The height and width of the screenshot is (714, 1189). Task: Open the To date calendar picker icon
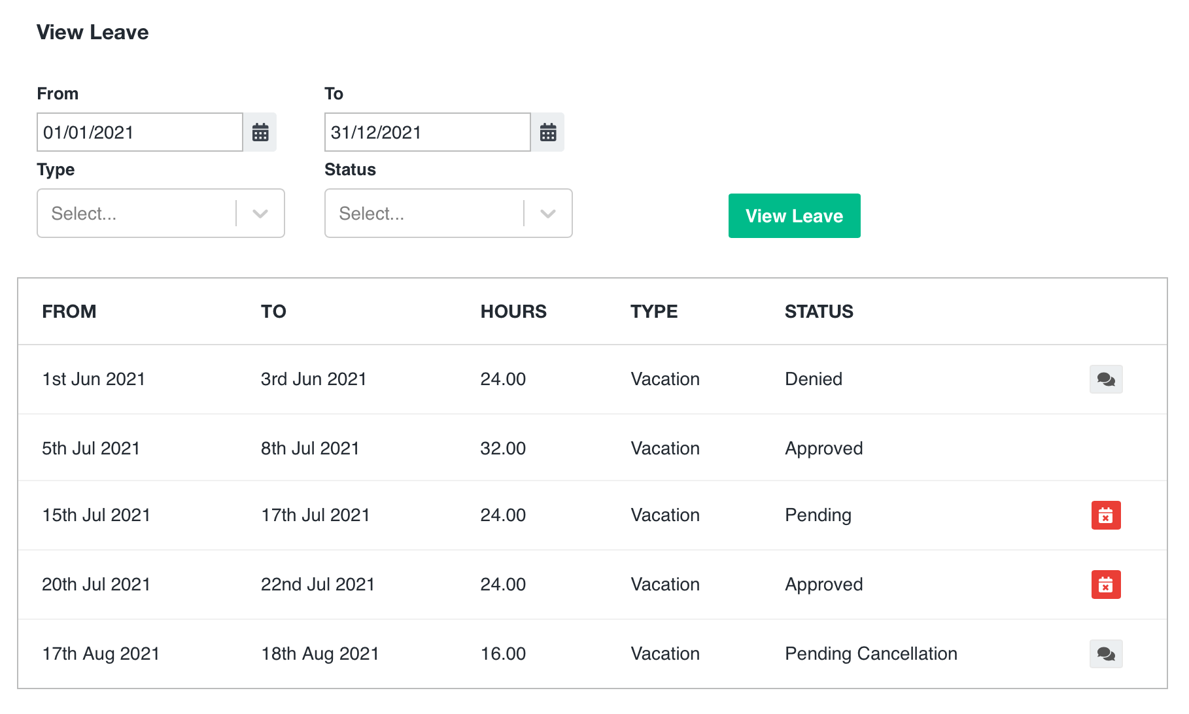click(548, 132)
